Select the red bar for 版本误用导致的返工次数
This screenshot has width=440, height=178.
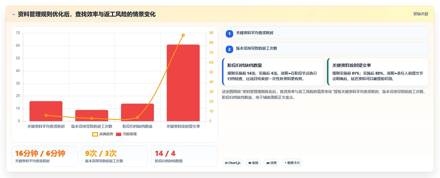(92, 115)
